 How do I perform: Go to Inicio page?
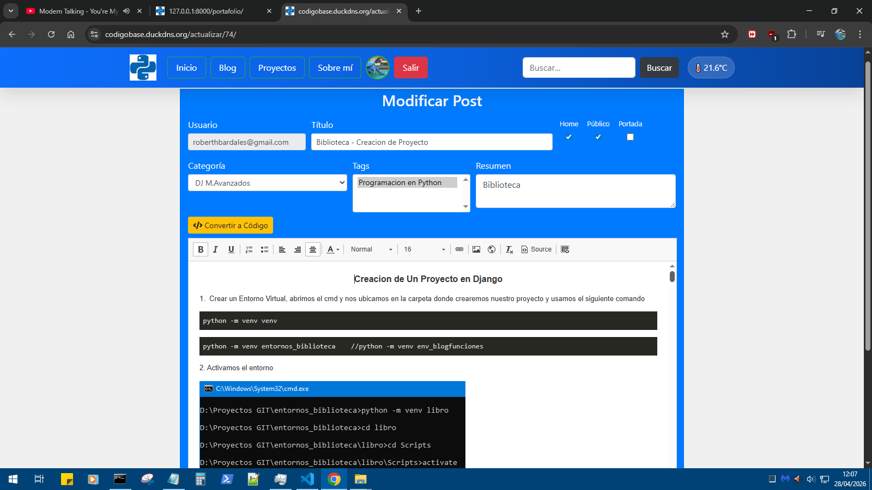[x=186, y=68]
